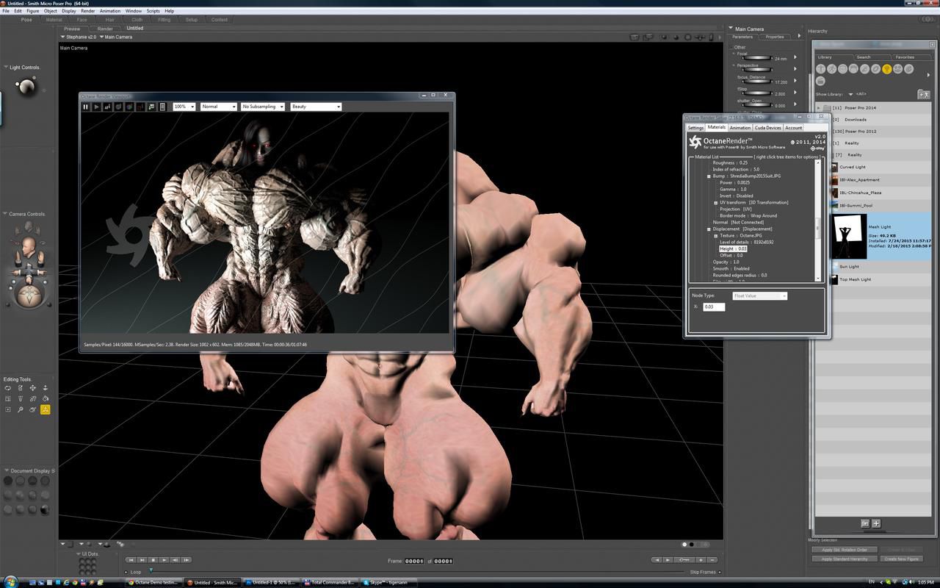Toggle the Other group checkbox in Parameters

click(733, 47)
